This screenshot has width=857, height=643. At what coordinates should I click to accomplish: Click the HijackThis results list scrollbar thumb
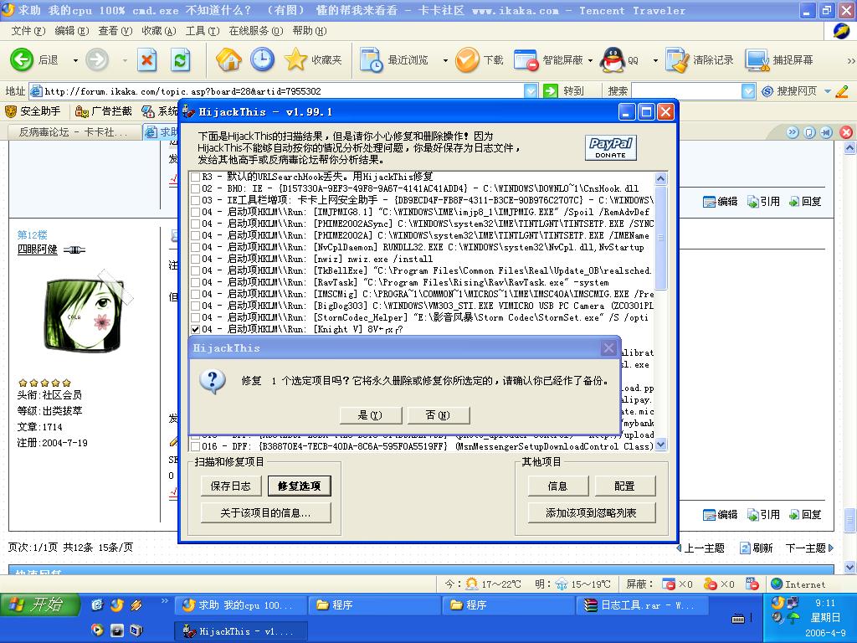[x=660, y=238]
